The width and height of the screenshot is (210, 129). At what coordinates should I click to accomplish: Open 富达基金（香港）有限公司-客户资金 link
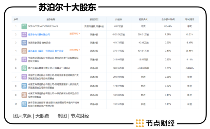point(46,51)
